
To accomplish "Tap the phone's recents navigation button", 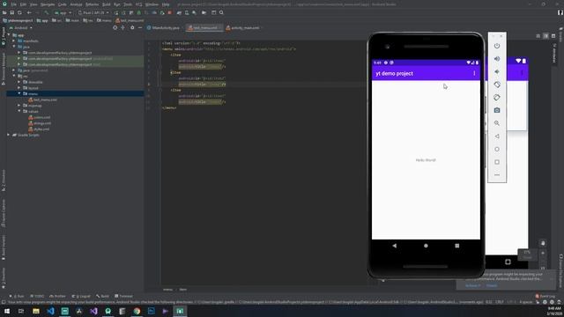I will 456,246.
